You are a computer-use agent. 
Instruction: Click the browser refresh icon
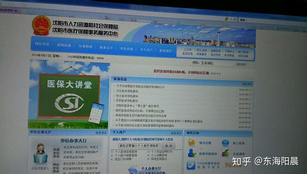pos(234,20)
